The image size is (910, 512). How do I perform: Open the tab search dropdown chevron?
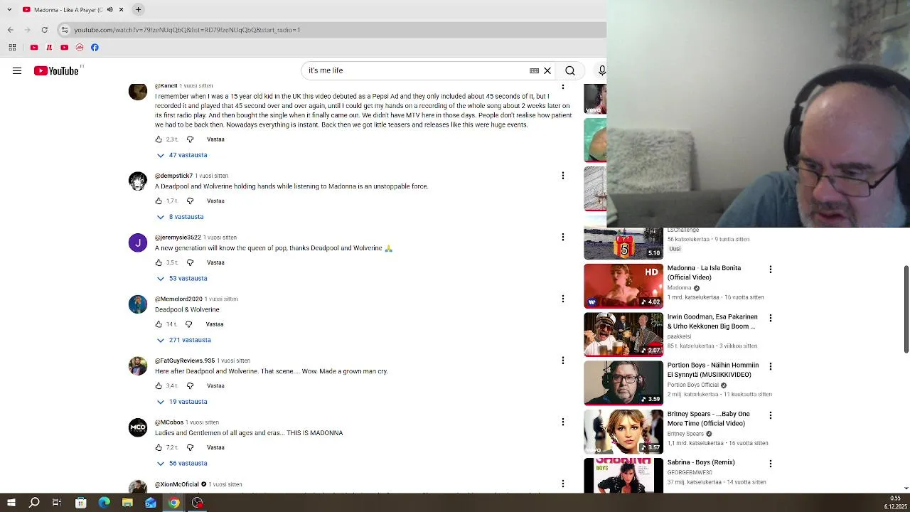point(9,9)
